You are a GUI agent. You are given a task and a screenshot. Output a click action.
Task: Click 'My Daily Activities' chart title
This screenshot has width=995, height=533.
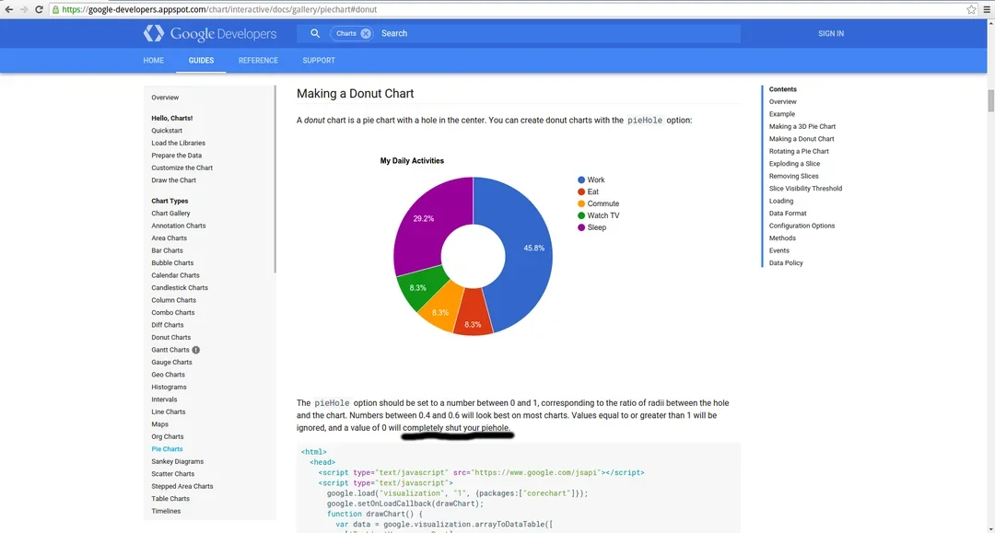click(x=412, y=161)
